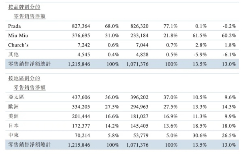243x154 pixels.
Task: Click the 按地區劃分的 underlined heading
Action: [x=24, y=78]
